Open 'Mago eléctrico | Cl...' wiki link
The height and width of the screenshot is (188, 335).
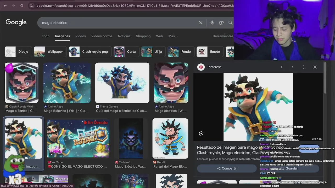coord(21,111)
